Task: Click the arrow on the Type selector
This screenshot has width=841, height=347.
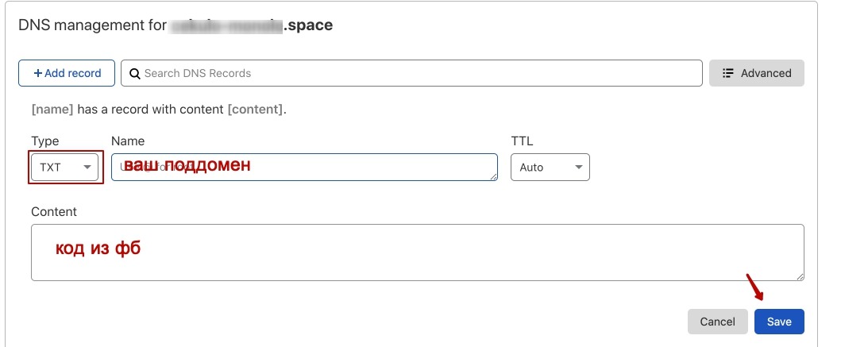Action: (87, 168)
